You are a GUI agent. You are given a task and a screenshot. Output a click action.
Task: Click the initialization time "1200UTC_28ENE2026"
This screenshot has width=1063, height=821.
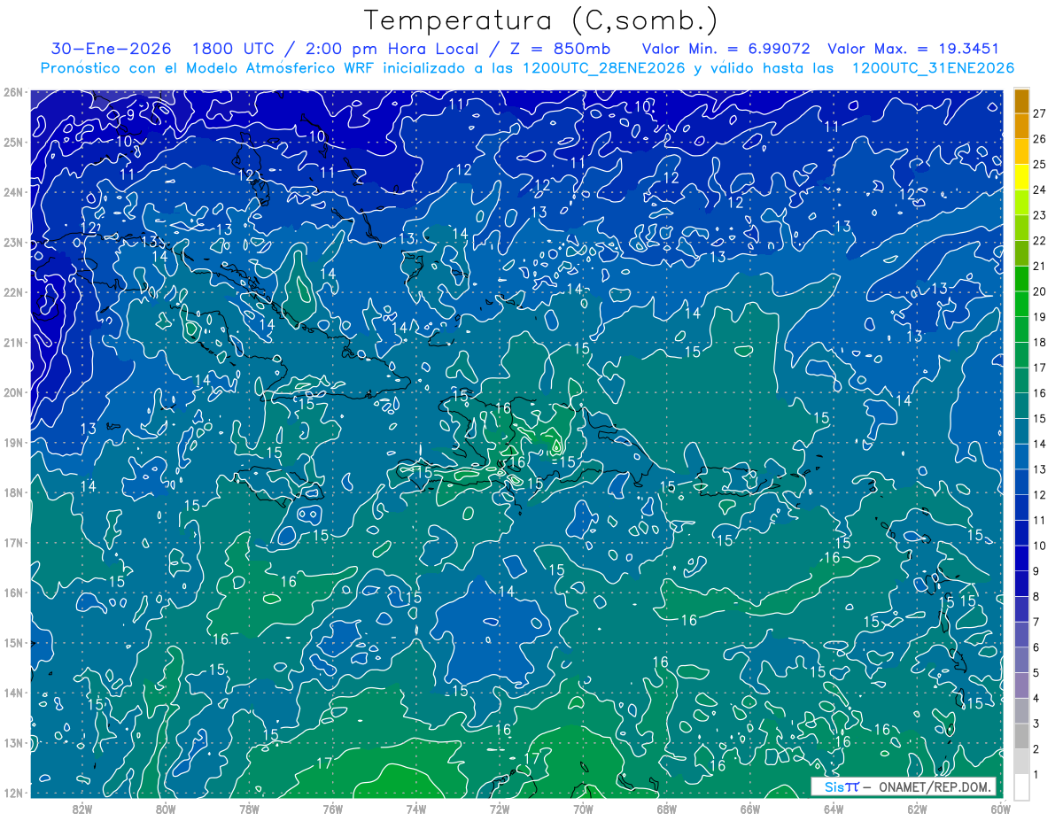click(x=605, y=68)
